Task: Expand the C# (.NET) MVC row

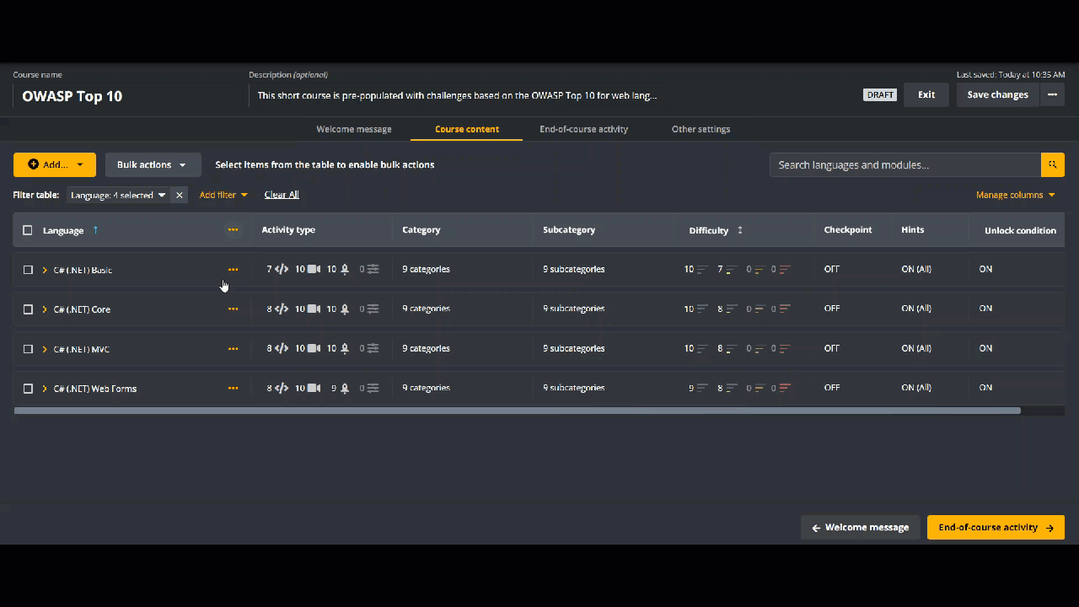Action: coord(45,349)
